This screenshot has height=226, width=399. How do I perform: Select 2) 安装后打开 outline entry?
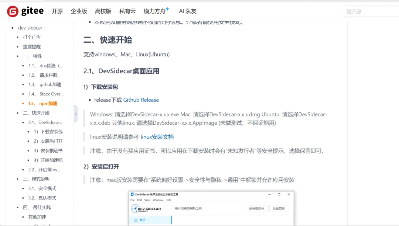pos(48,141)
